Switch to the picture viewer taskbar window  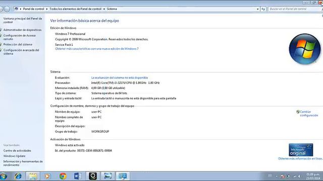[107, 176]
